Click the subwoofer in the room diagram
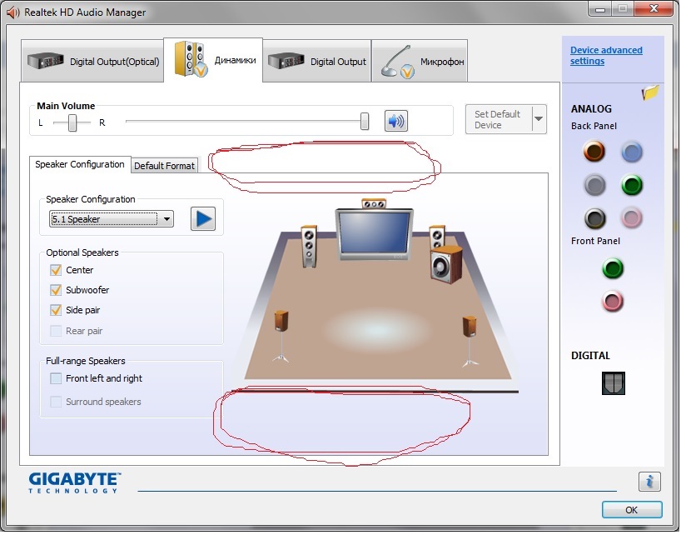Screen dimensions: 686x535 [446, 264]
